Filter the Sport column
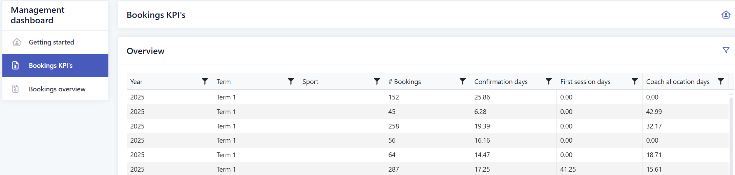 point(377,81)
